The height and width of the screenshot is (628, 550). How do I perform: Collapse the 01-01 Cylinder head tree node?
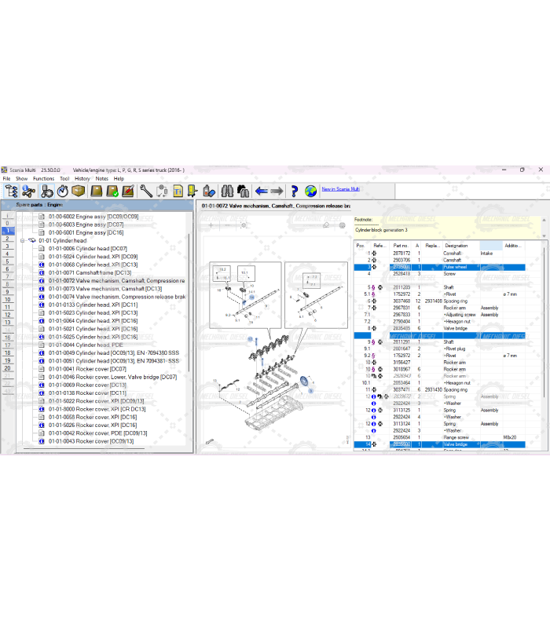click(23, 240)
